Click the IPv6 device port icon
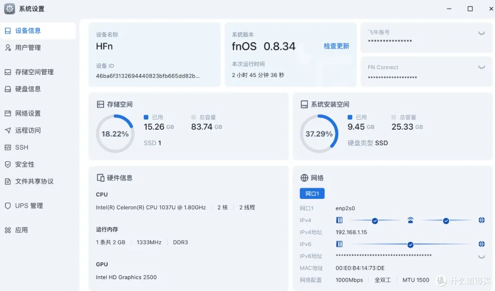This screenshot has height=291, width=495. [339, 244]
